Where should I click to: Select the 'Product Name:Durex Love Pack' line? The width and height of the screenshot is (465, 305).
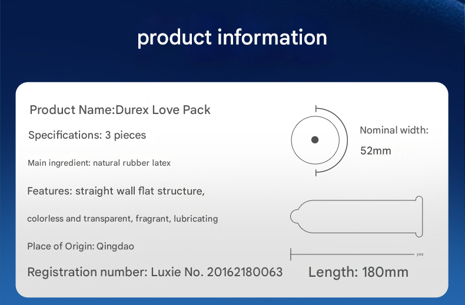pos(120,110)
